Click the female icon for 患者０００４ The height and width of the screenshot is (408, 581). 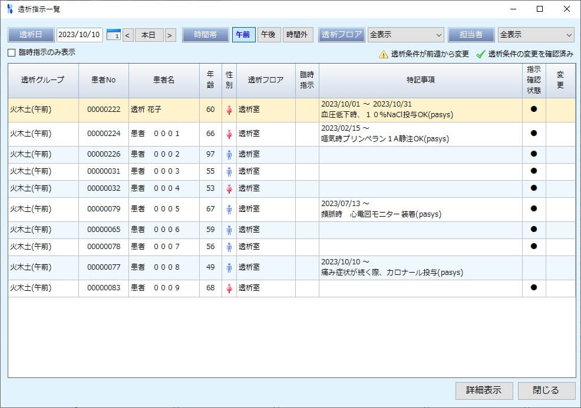tap(229, 188)
